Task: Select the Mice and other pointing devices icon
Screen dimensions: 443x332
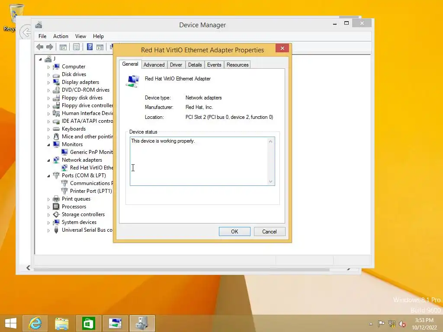Action: [56, 137]
